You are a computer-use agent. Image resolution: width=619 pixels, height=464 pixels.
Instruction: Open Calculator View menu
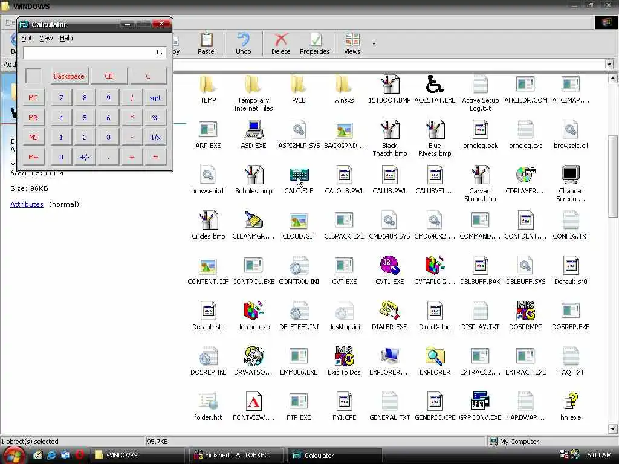(46, 38)
